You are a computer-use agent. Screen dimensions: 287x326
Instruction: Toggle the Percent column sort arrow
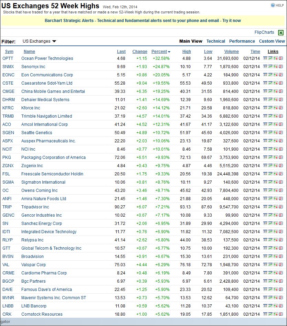pyautogui.click(x=169, y=52)
